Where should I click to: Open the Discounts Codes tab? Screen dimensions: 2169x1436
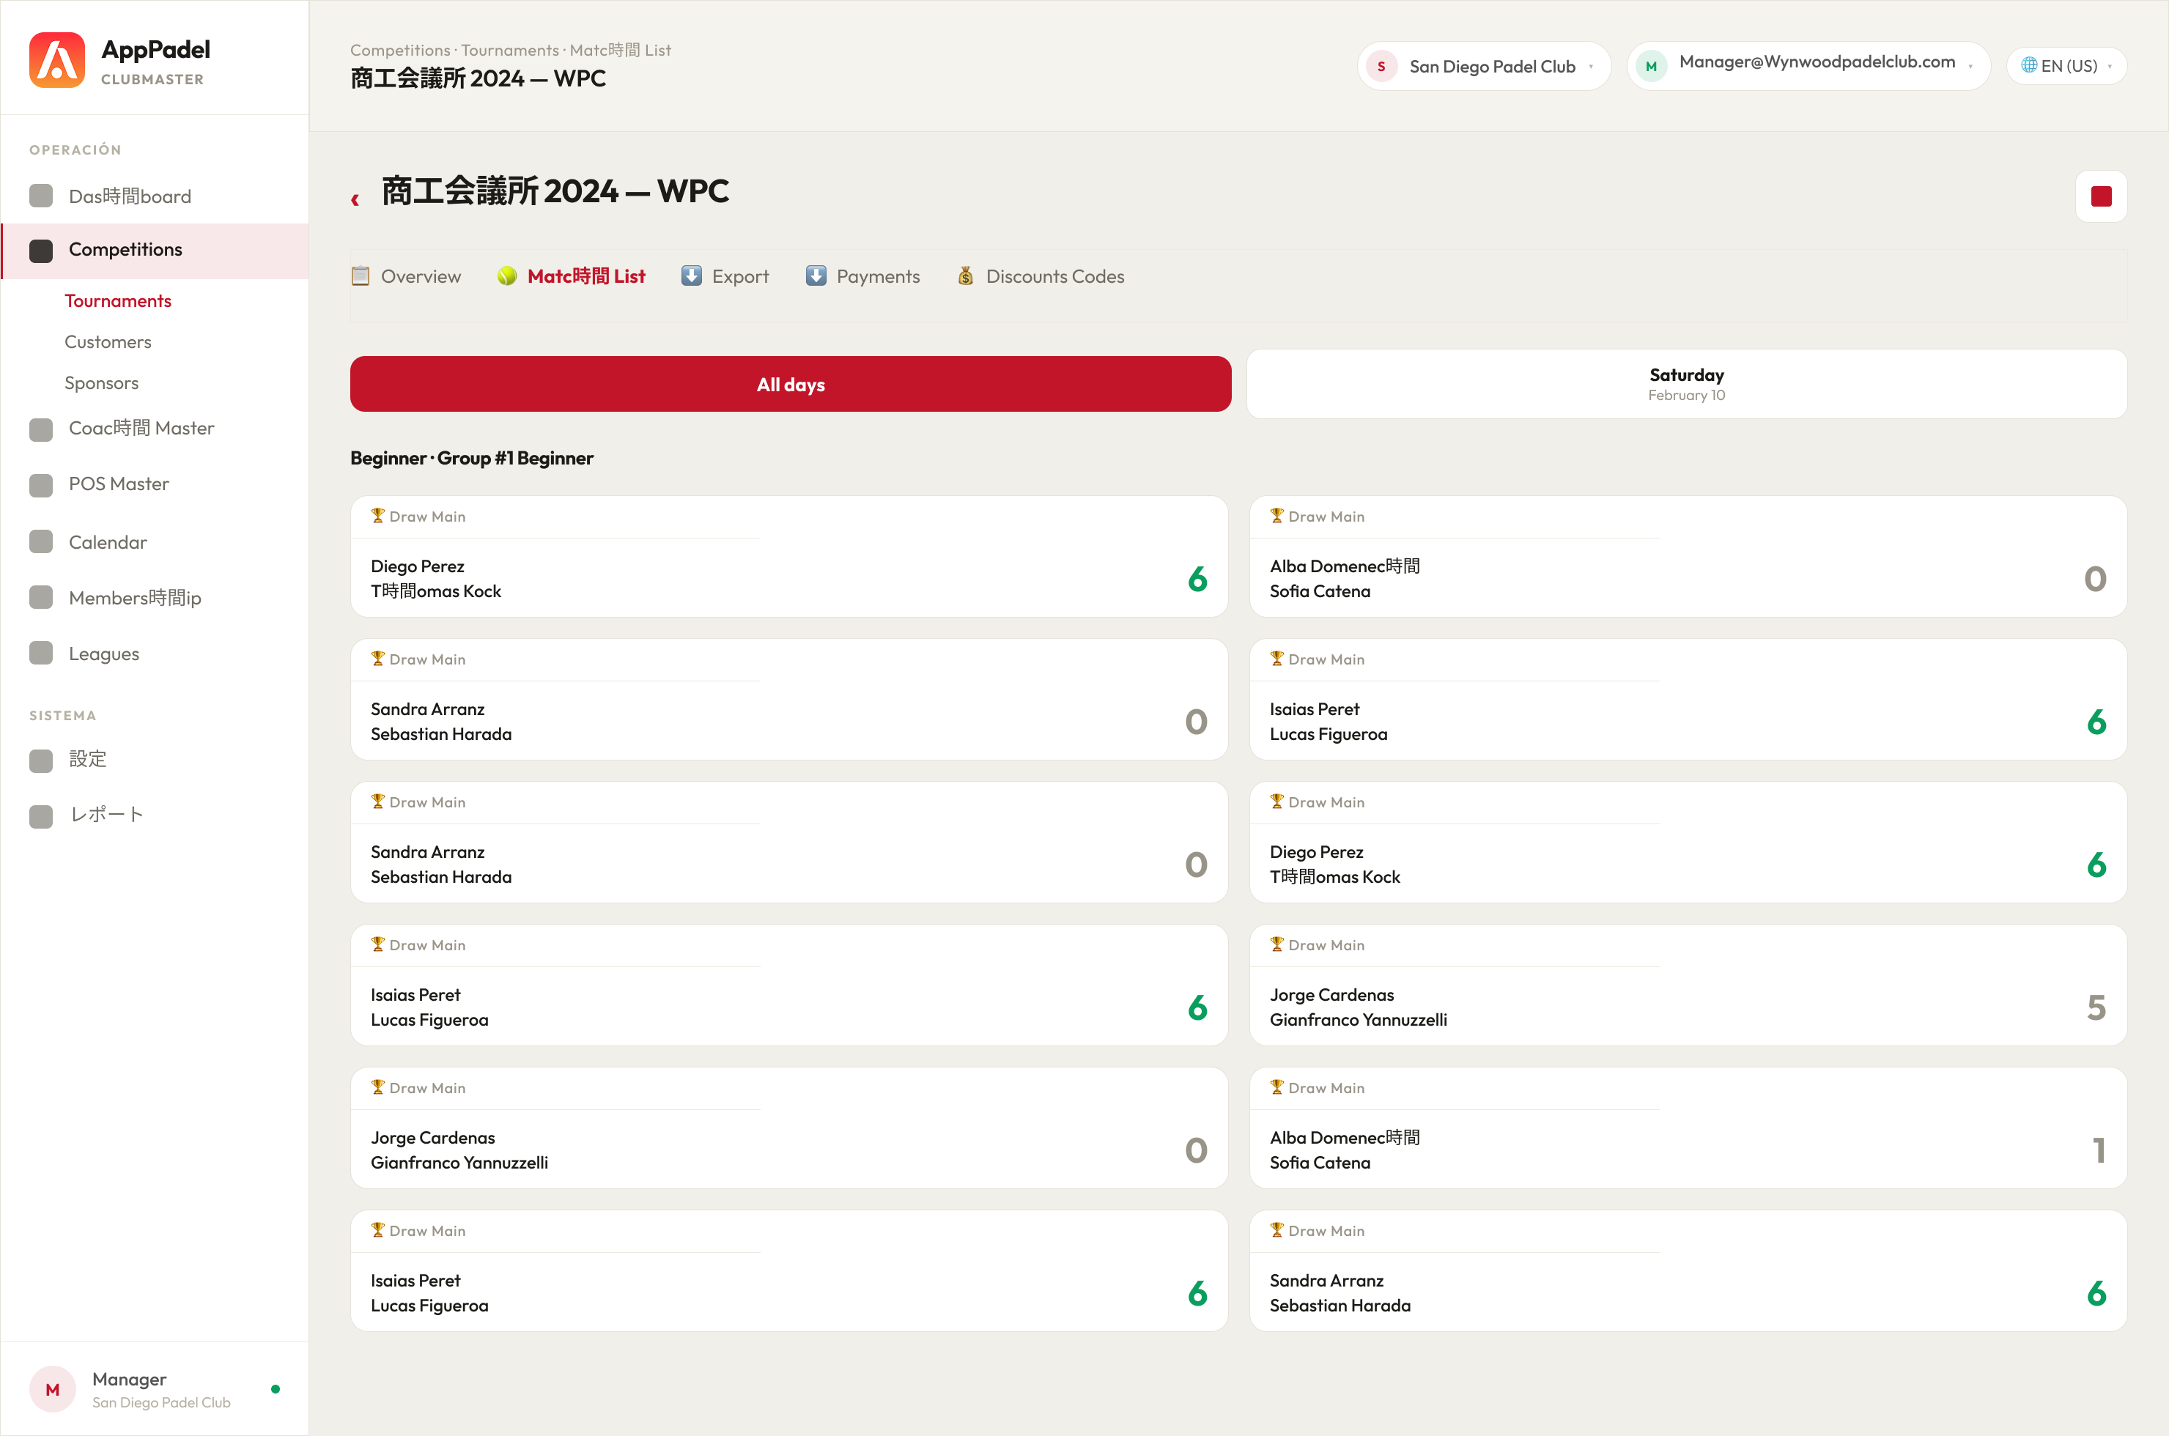[x=1041, y=275]
